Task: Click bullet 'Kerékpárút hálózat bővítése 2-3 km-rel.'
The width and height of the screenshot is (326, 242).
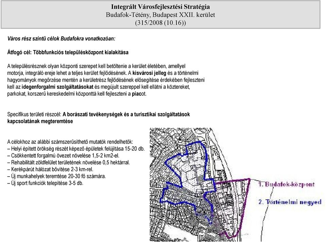Action: pyautogui.click(x=50, y=170)
